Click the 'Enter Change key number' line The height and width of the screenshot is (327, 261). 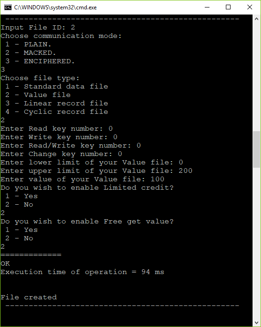(x=61, y=154)
